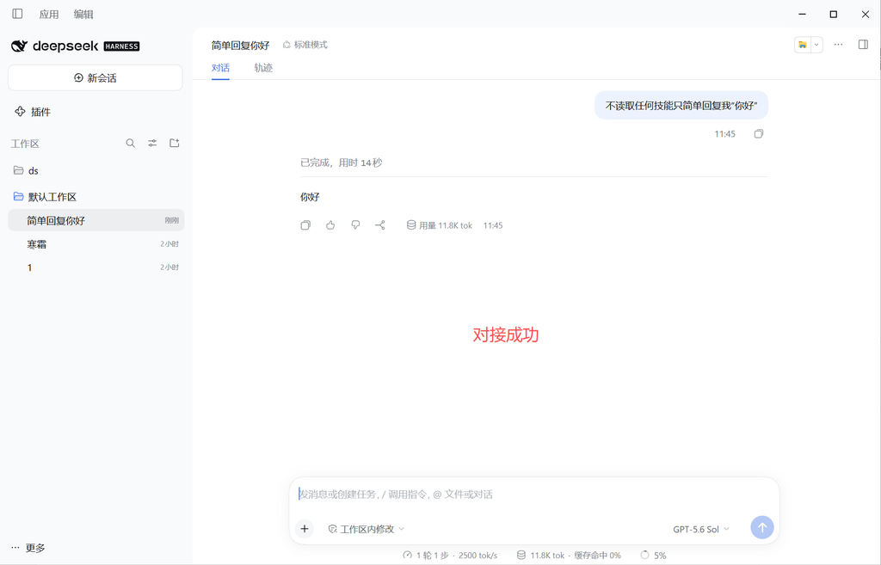This screenshot has height=565, width=881.
Task: Copy the assistant reply 你好
Action: tap(305, 225)
